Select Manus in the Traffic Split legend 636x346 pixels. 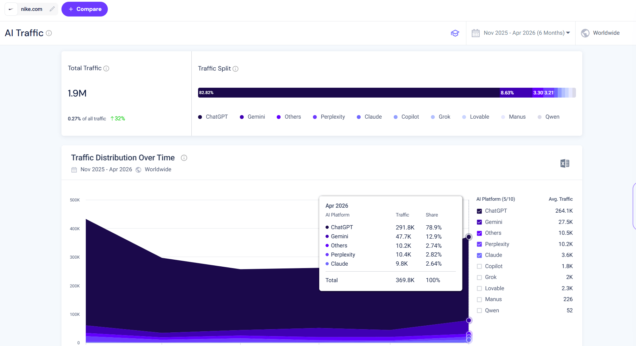[513, 117]
